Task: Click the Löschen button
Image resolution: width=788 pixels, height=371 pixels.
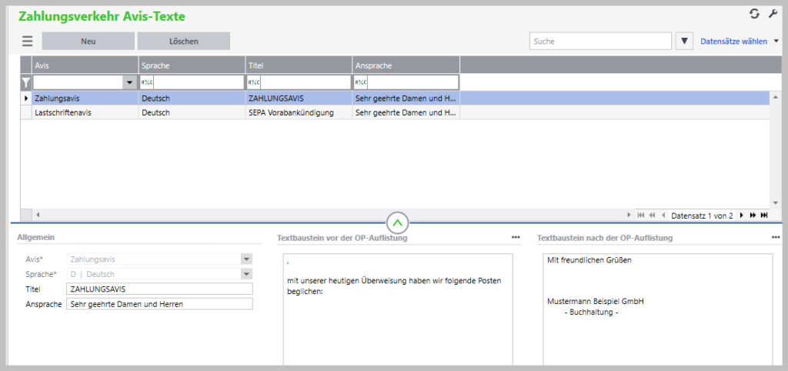Action: pyautogui.click(x=183, y=42)
